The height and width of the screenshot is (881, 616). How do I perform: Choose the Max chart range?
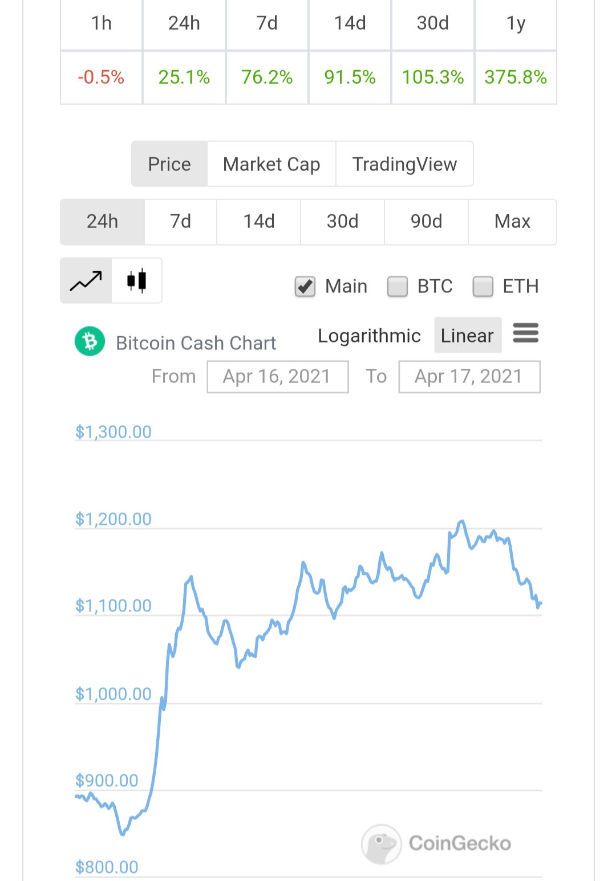(512, 221)
